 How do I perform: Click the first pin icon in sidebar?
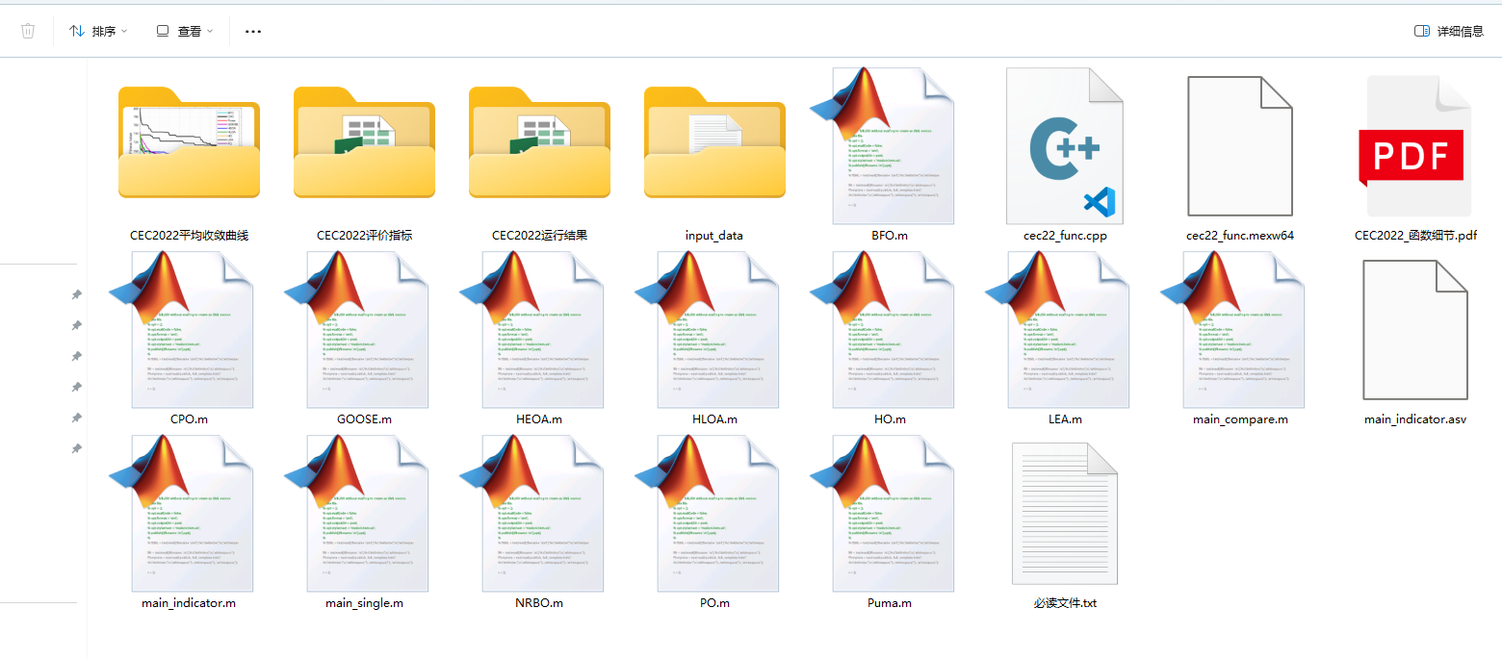76,294
